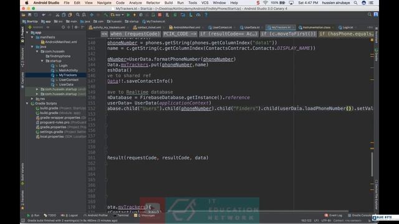Click the Copy toolbar icon
Image resolution: width=399 pixels, height=224 pixels.
tap(64, 15)
